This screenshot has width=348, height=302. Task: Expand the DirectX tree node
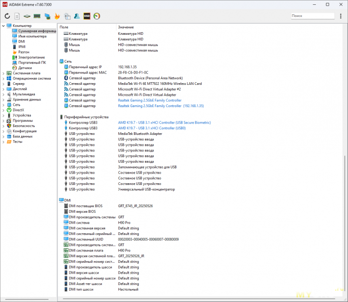(3, 110)
